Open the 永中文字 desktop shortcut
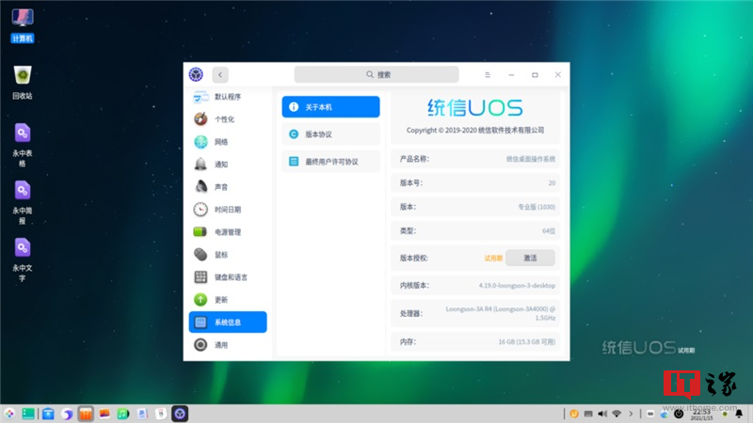 tap(23, 260)
